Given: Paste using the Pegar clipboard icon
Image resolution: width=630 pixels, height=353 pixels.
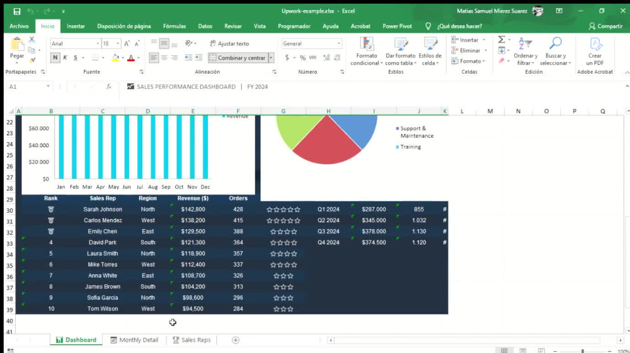Looking at the screenshot, I should pyautogui.click(x=17, y=45).
